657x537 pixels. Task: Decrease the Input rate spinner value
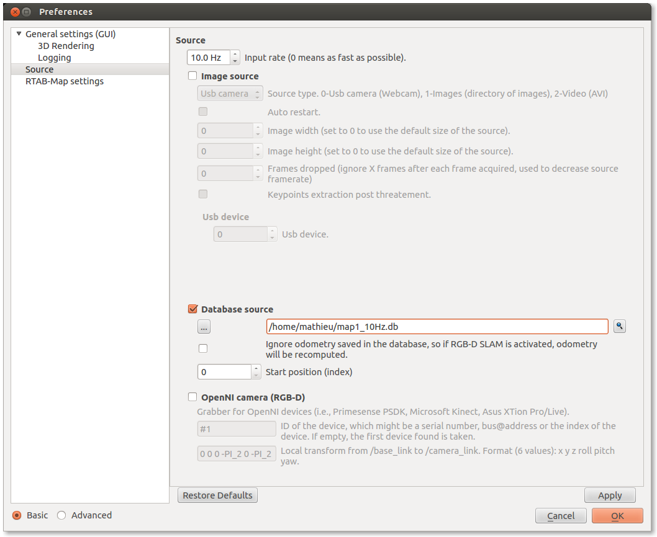235,61
